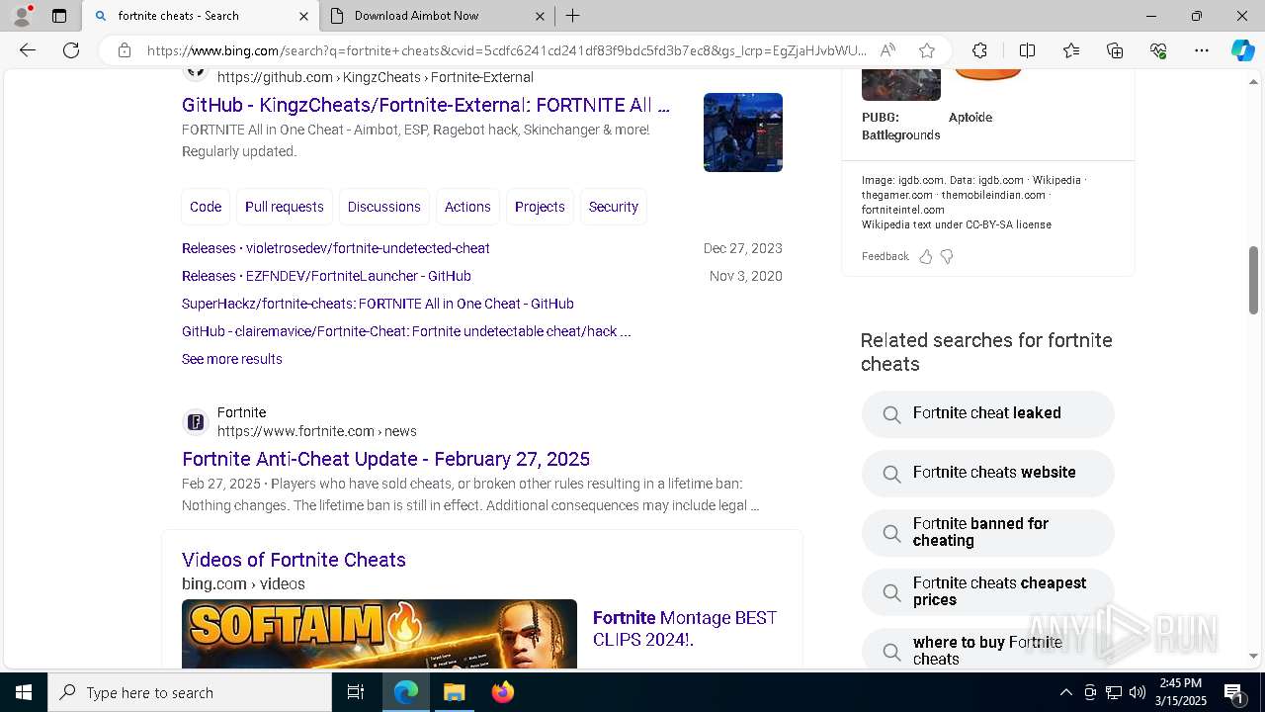Click the taskbar search box
1265x712 pixels.
coord(190,692)
